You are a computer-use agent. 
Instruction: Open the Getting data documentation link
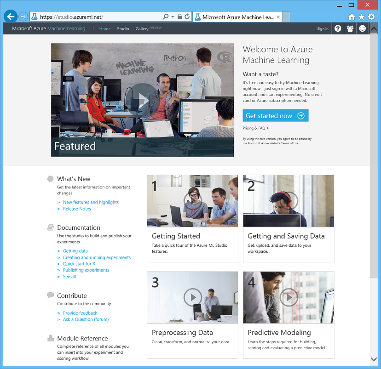75,251
